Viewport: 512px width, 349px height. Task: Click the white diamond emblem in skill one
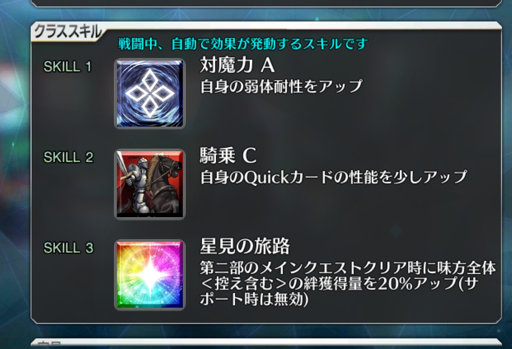pos(150,94)
